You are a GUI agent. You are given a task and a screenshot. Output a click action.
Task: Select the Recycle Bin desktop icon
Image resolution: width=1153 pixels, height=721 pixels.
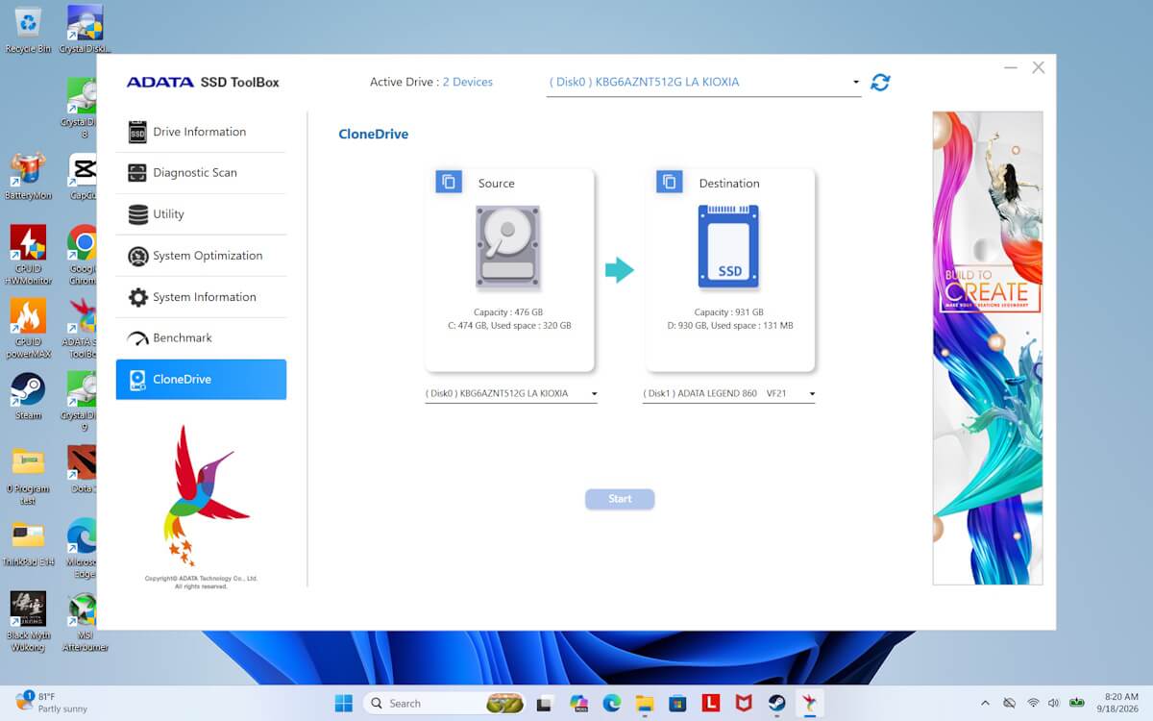(x=28, y=29)
